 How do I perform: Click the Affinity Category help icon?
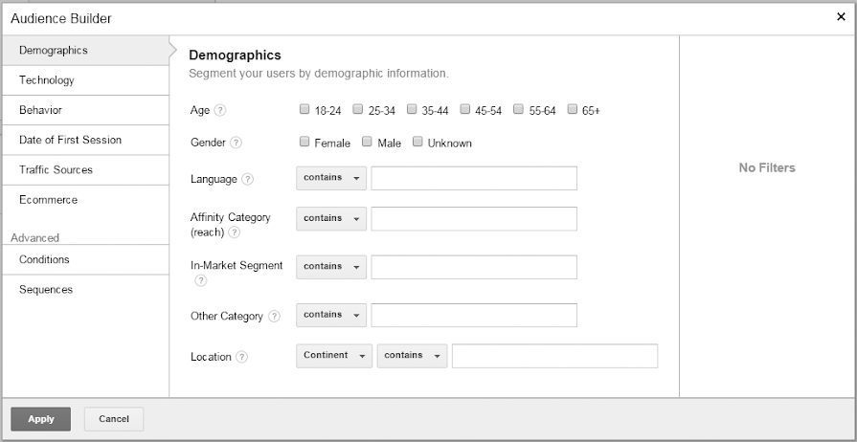click(235, 232)
